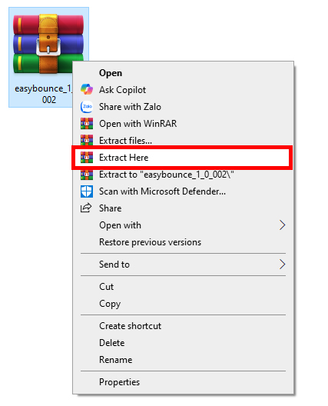Expand the Open with submenu arrow
Screen dimensions: 328x406
(282, 225)
